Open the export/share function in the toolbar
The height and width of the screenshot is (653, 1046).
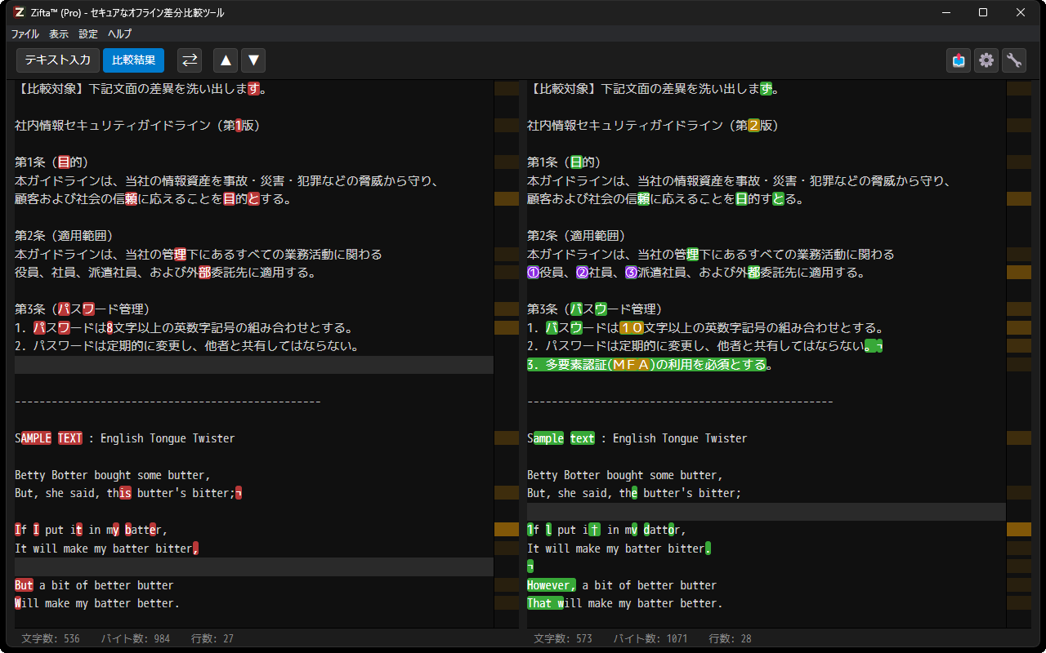[958, 60]
